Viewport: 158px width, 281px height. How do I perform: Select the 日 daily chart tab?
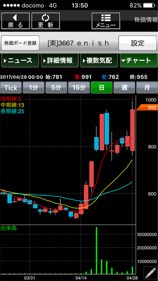[x=101, y=88]
